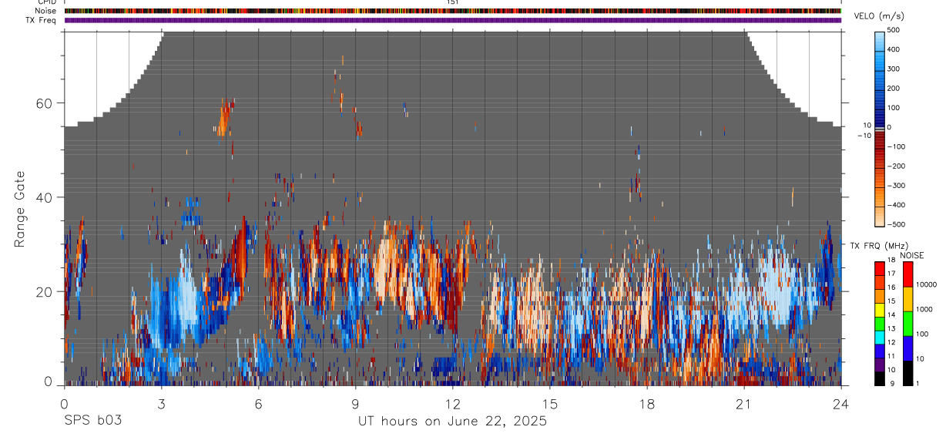Click the 'TX FRQ (MHz)' legend title
946x437 pixels.
(x=879, y=245)
